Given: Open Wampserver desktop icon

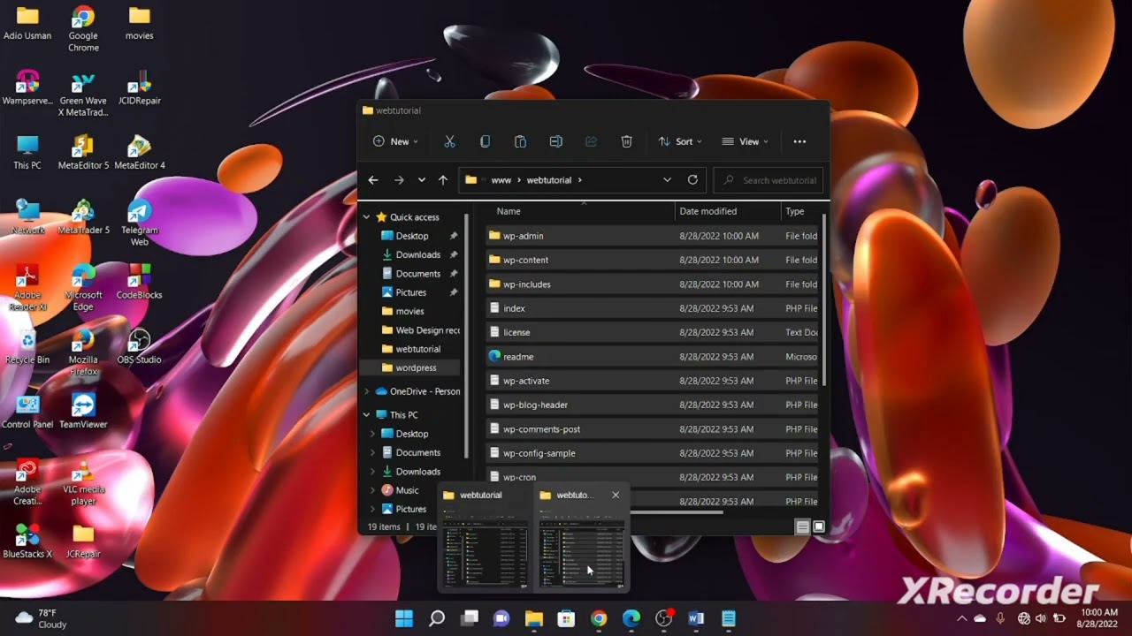Looking at the screenshot, I should click(x=27, y=88).
